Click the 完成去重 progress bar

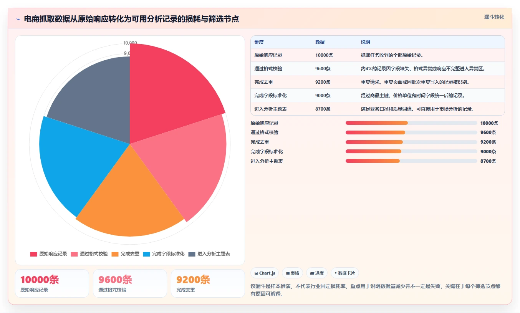pos(411,142)
